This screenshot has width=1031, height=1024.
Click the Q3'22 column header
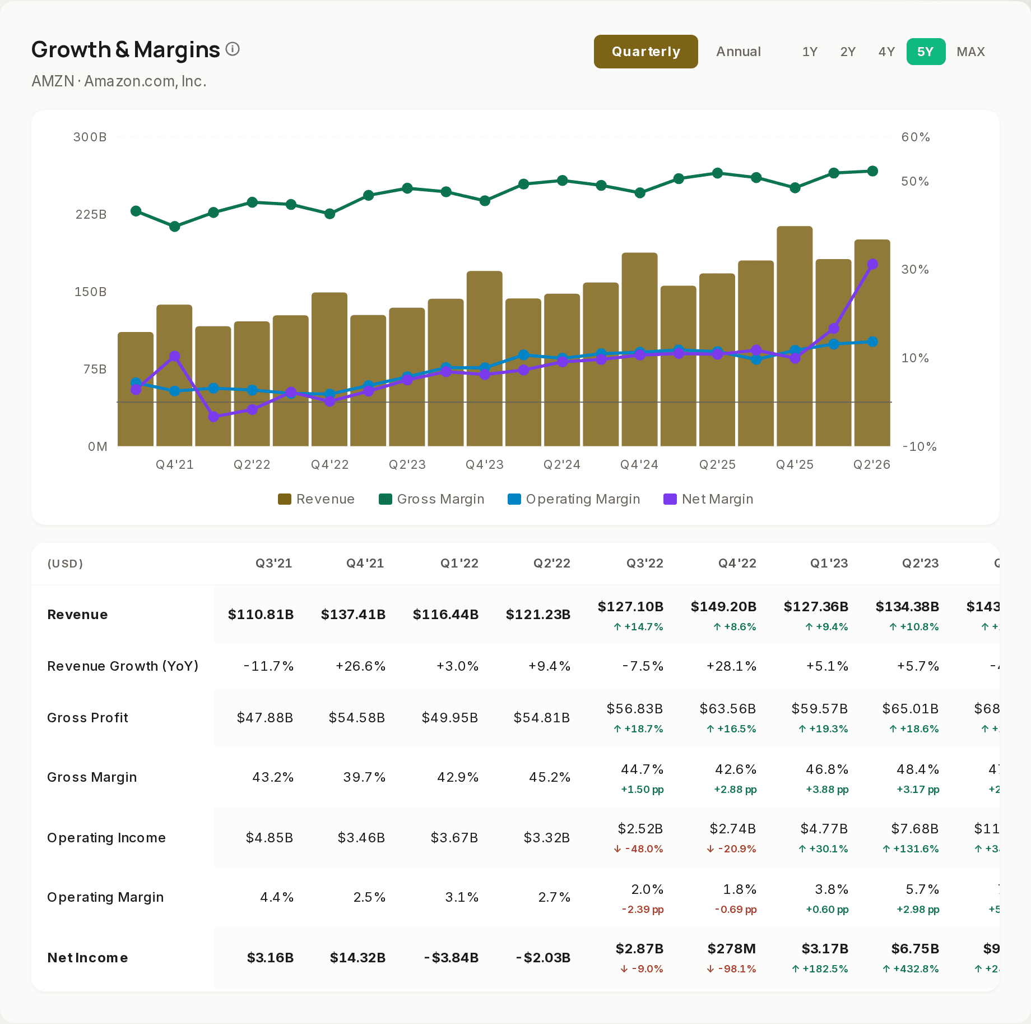click(645, 563)
